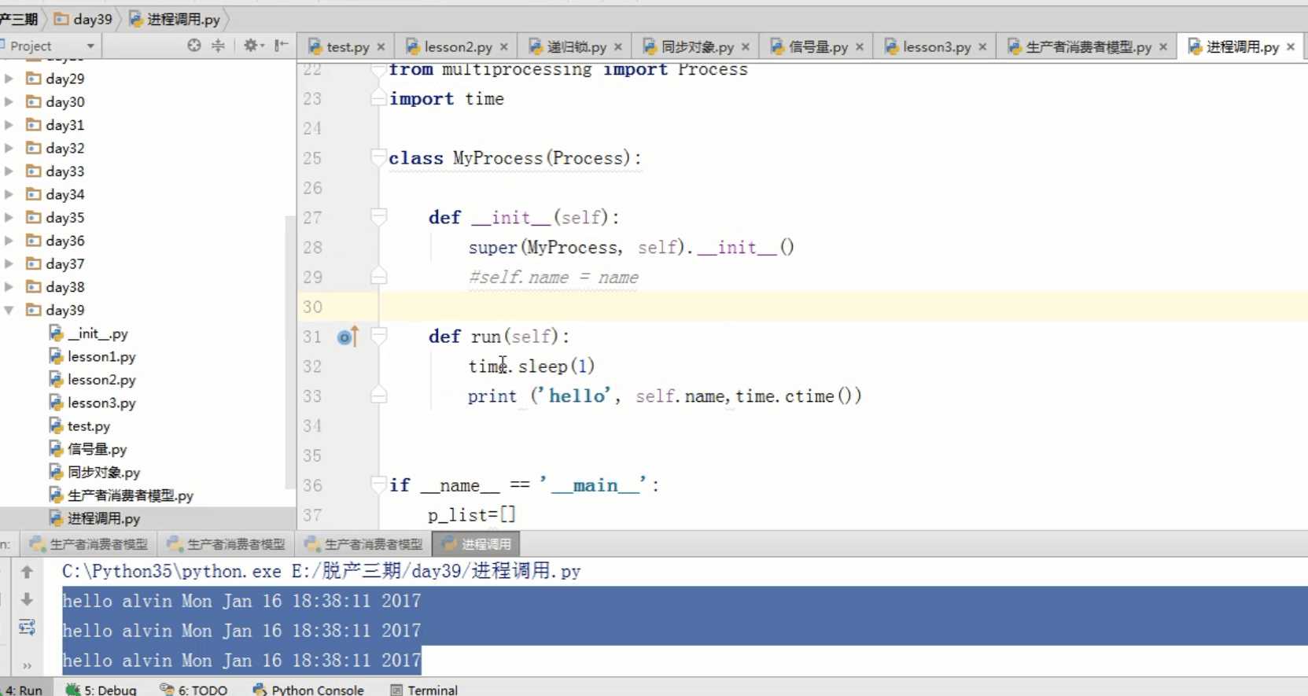This screenshot has width=1308, height=696.
Task: Fold the __init__ method at line 27
Action: 378,217
